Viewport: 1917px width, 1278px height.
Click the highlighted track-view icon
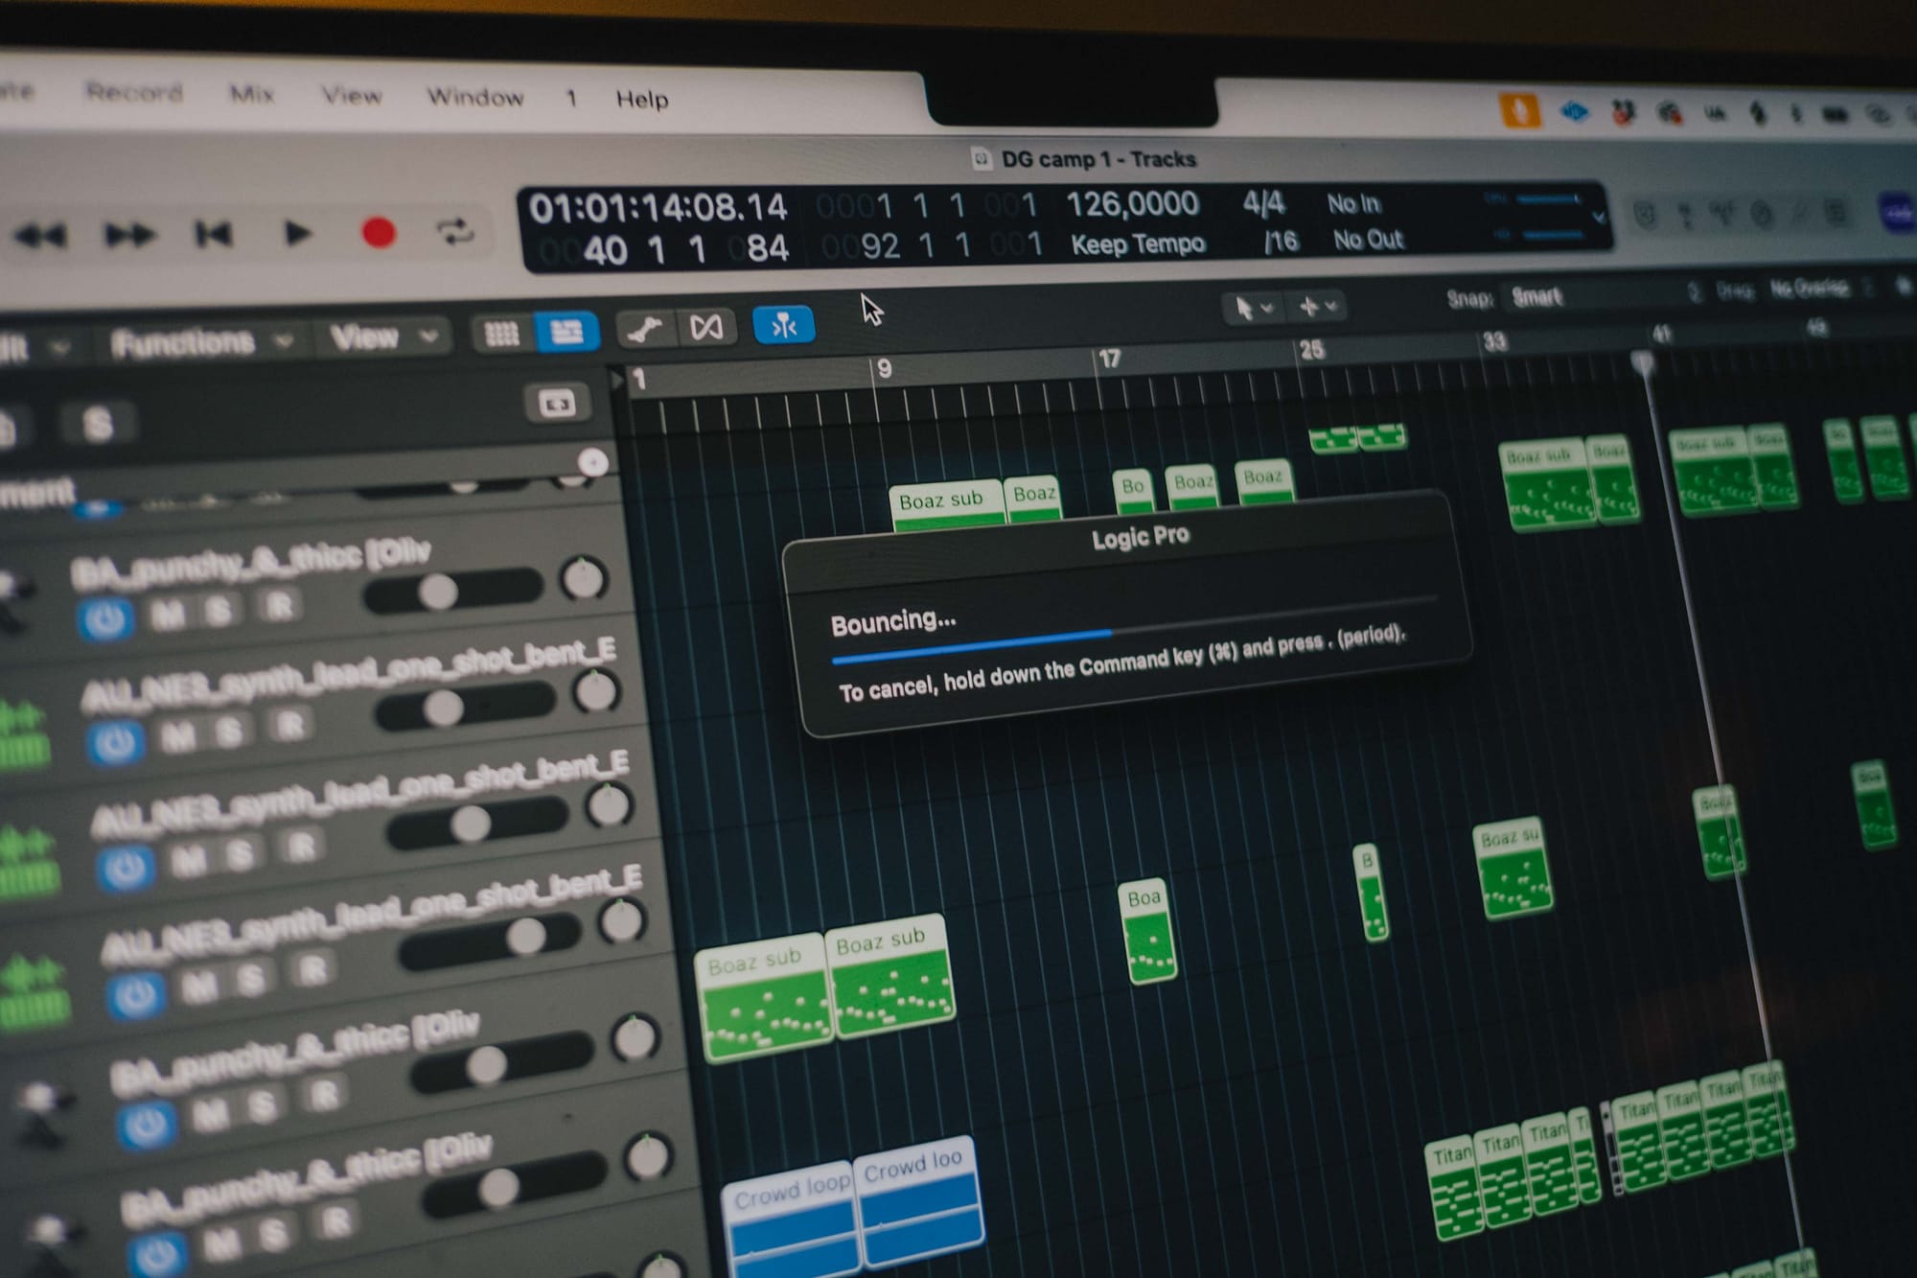click(566, 330)
